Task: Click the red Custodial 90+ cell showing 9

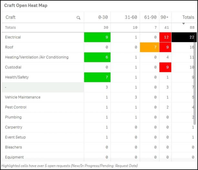Action: [x=165, y=67]
